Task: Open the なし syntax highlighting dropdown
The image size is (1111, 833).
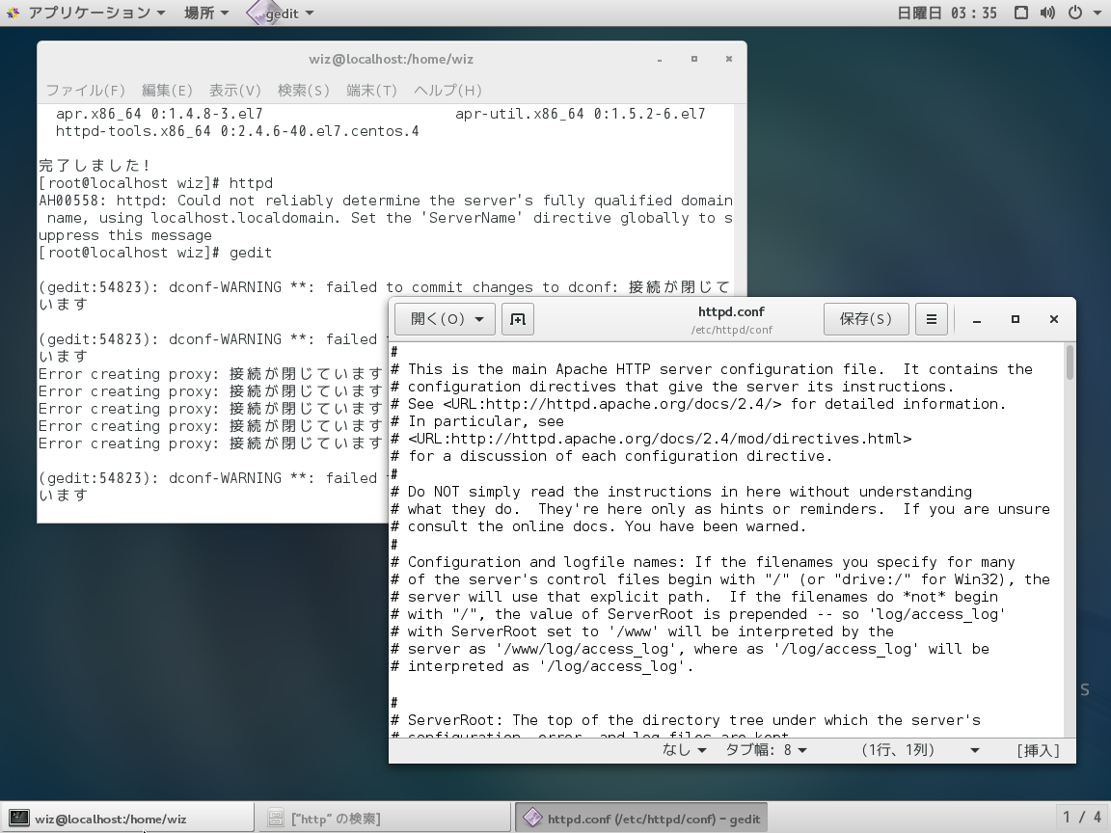Action: (684, 750)
